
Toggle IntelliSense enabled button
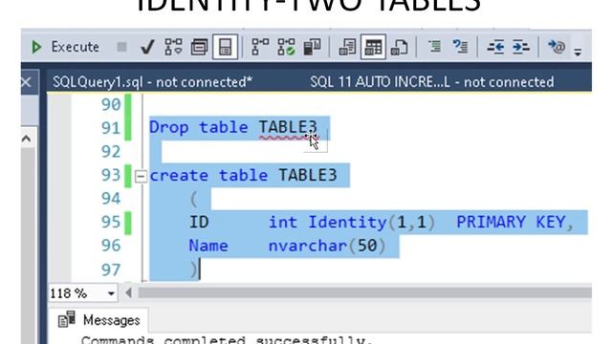(x=226, y=47)
